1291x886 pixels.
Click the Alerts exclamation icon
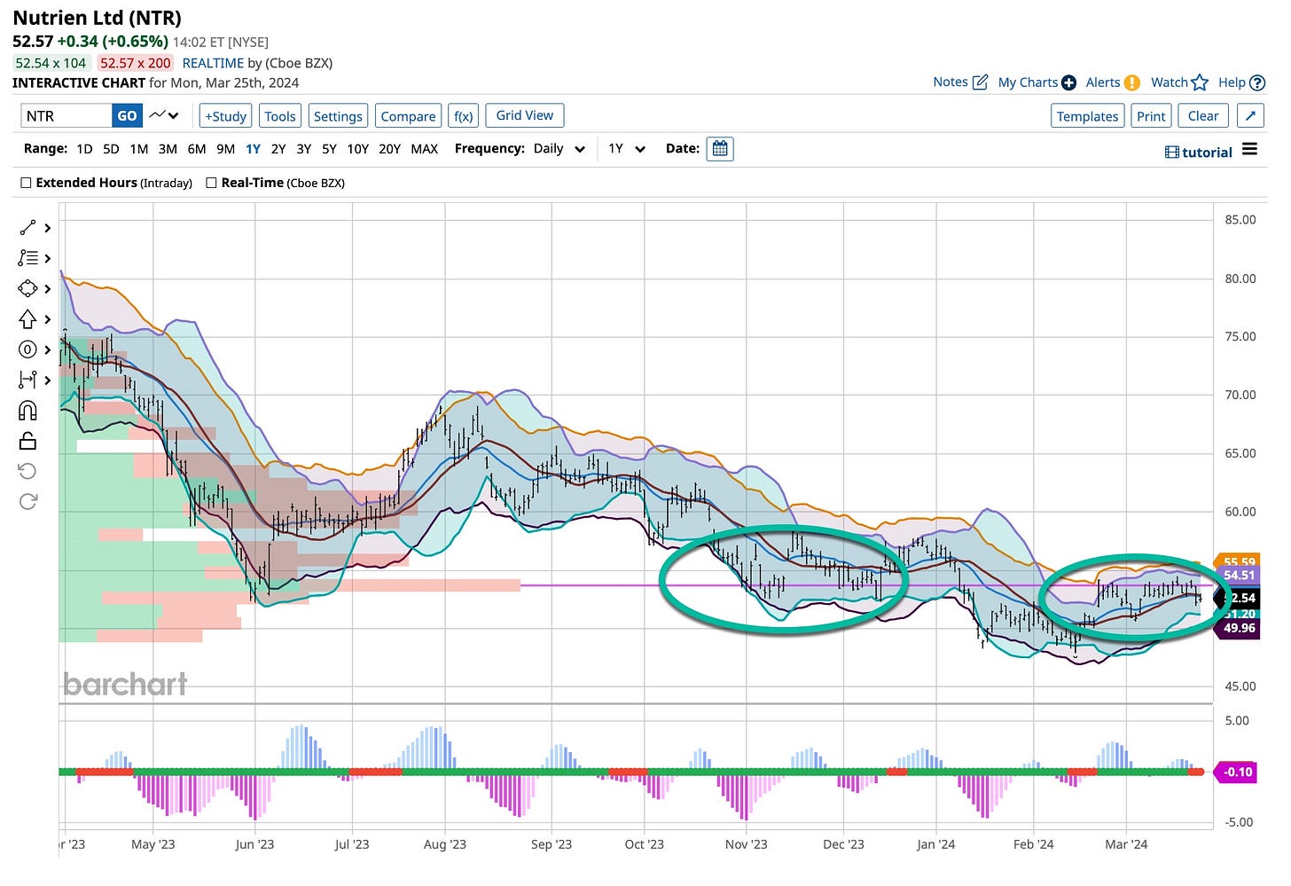(1132, 82)
